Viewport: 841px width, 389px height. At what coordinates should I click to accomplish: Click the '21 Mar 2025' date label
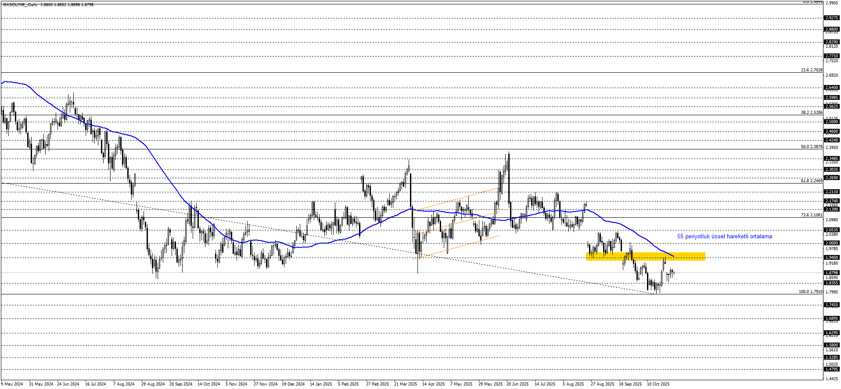pyautogui.click(x=405, y=384)
